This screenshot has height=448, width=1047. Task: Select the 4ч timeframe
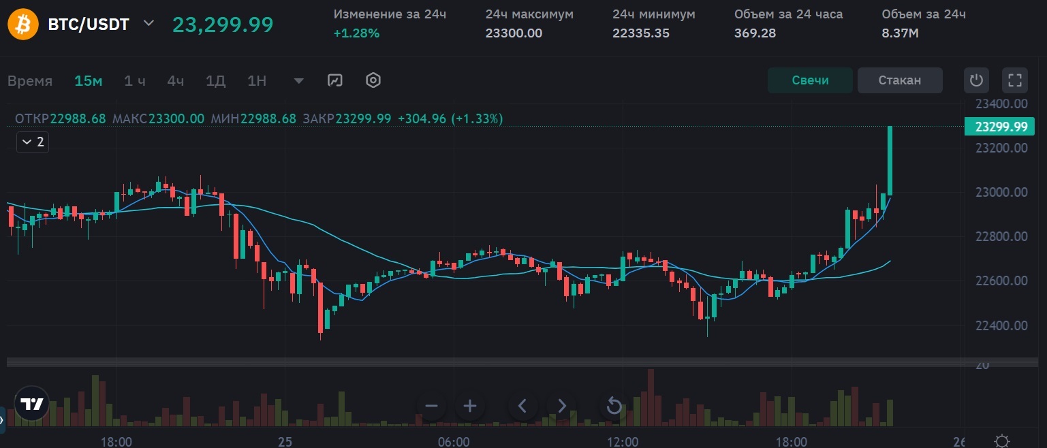coord(176,80)
